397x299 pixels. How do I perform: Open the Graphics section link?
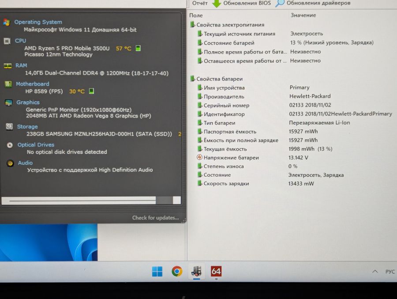point(28,102)
